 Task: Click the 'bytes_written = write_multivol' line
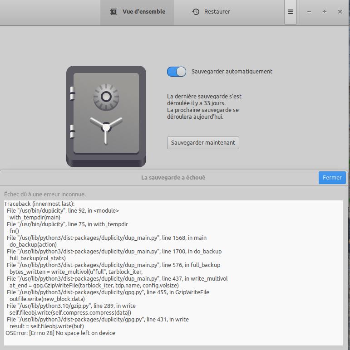pos(76,272)
